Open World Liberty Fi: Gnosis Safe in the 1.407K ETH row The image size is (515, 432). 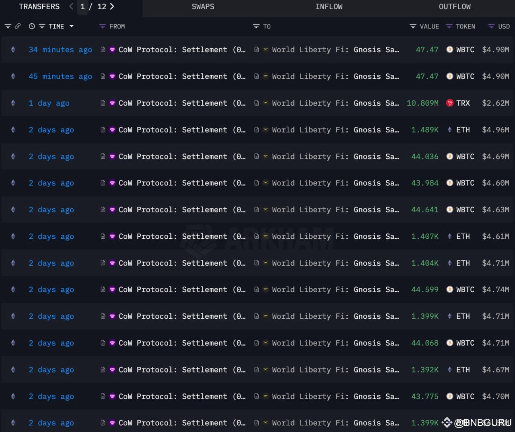coord(336,236)
